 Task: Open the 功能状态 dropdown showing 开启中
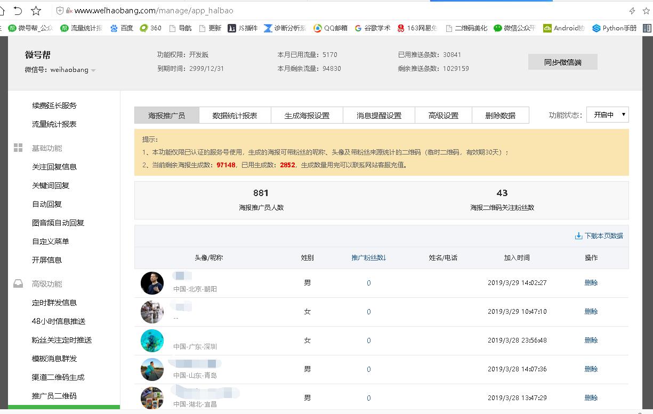[607, 114]
